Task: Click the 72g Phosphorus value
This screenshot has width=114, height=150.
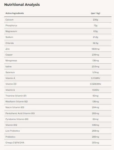Action: pyautogui.click(x=96, y=26)
